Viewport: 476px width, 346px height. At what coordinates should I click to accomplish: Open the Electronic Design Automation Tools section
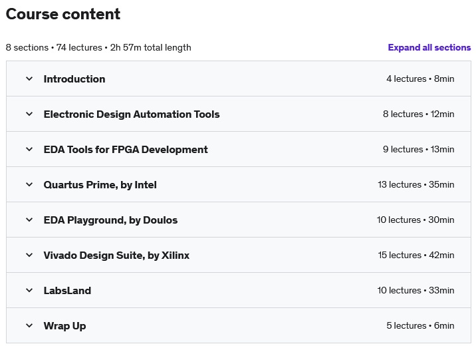coord(132,114)
